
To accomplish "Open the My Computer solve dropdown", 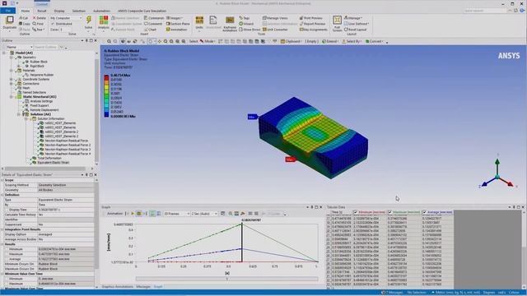I will point(66,18).
